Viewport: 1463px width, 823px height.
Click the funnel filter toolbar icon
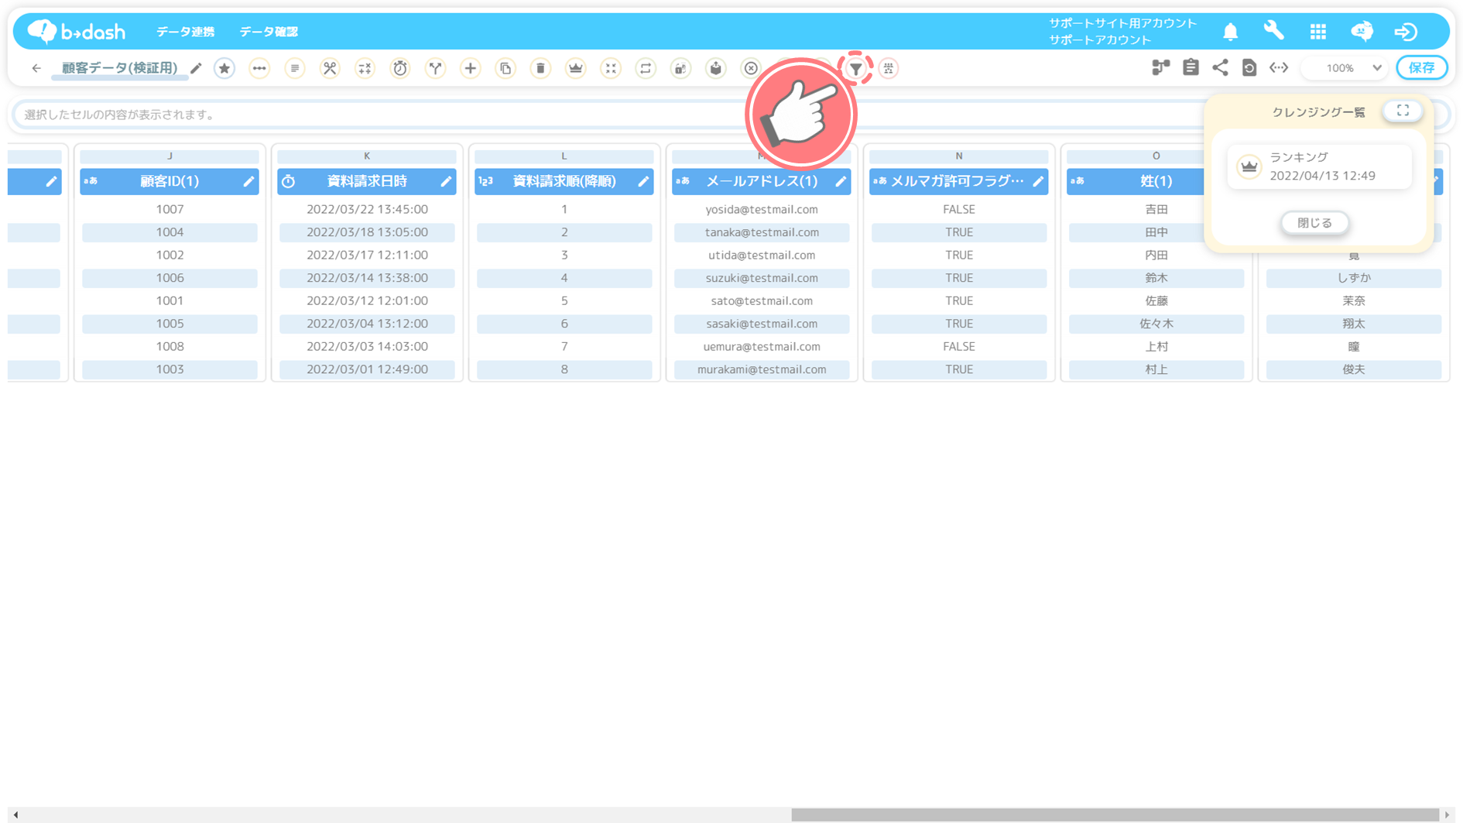(x=856, y=69)
